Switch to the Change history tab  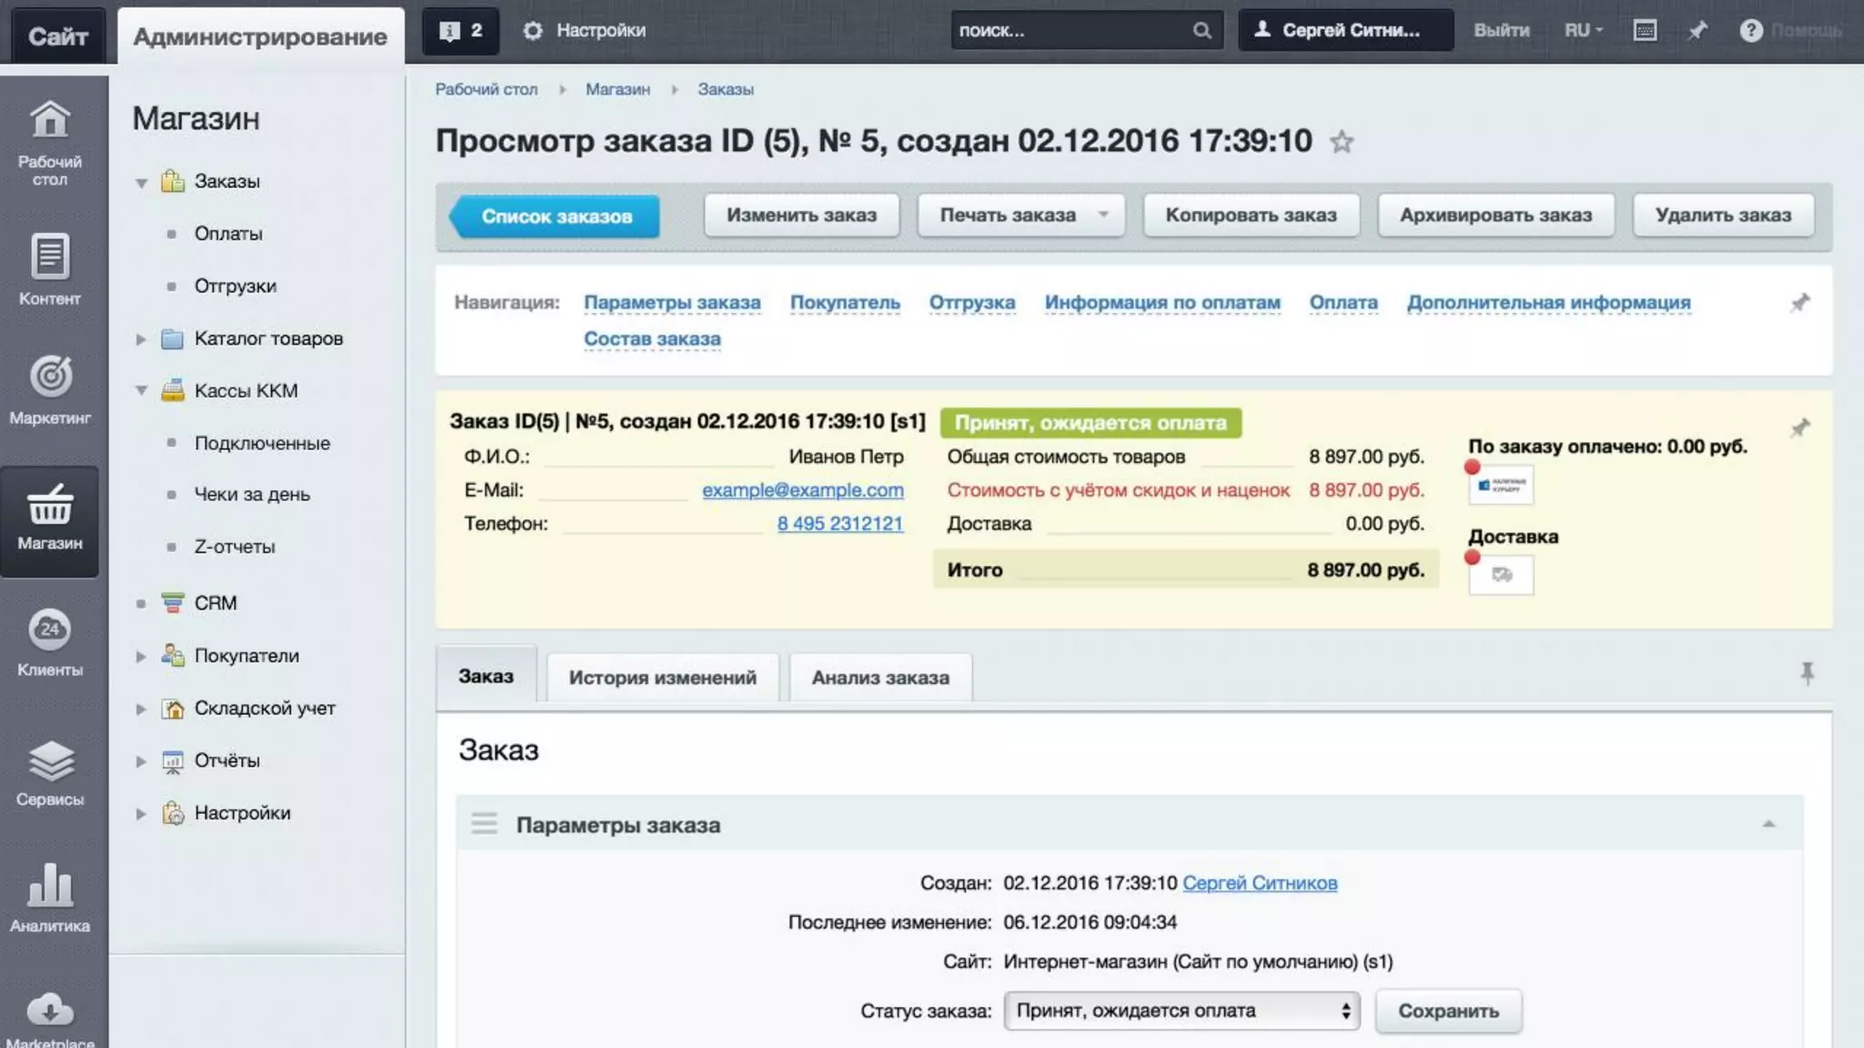662,678
